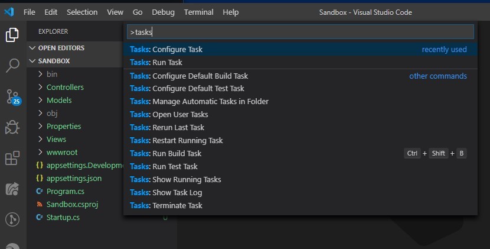Click the orange icon beside Sandbox.csproj
The height and width of the screenshot is (249, 490).
(40, 204)
